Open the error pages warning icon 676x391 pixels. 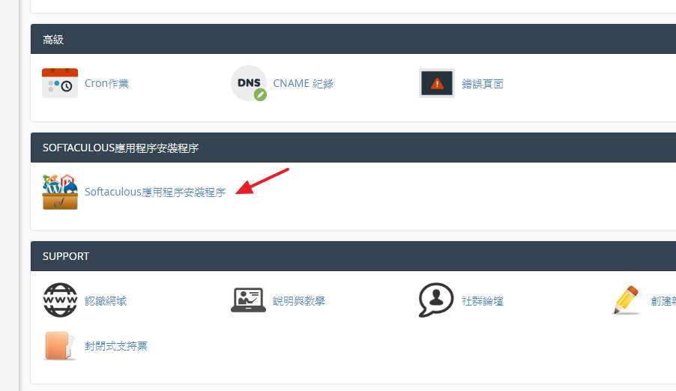pos(437,83)
